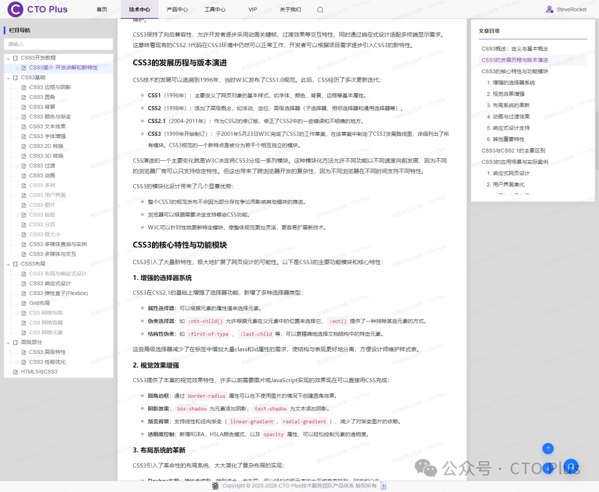Open CSS 网格容器 tree item
Screen dimensions: 599x492
[x=46, y=323]
